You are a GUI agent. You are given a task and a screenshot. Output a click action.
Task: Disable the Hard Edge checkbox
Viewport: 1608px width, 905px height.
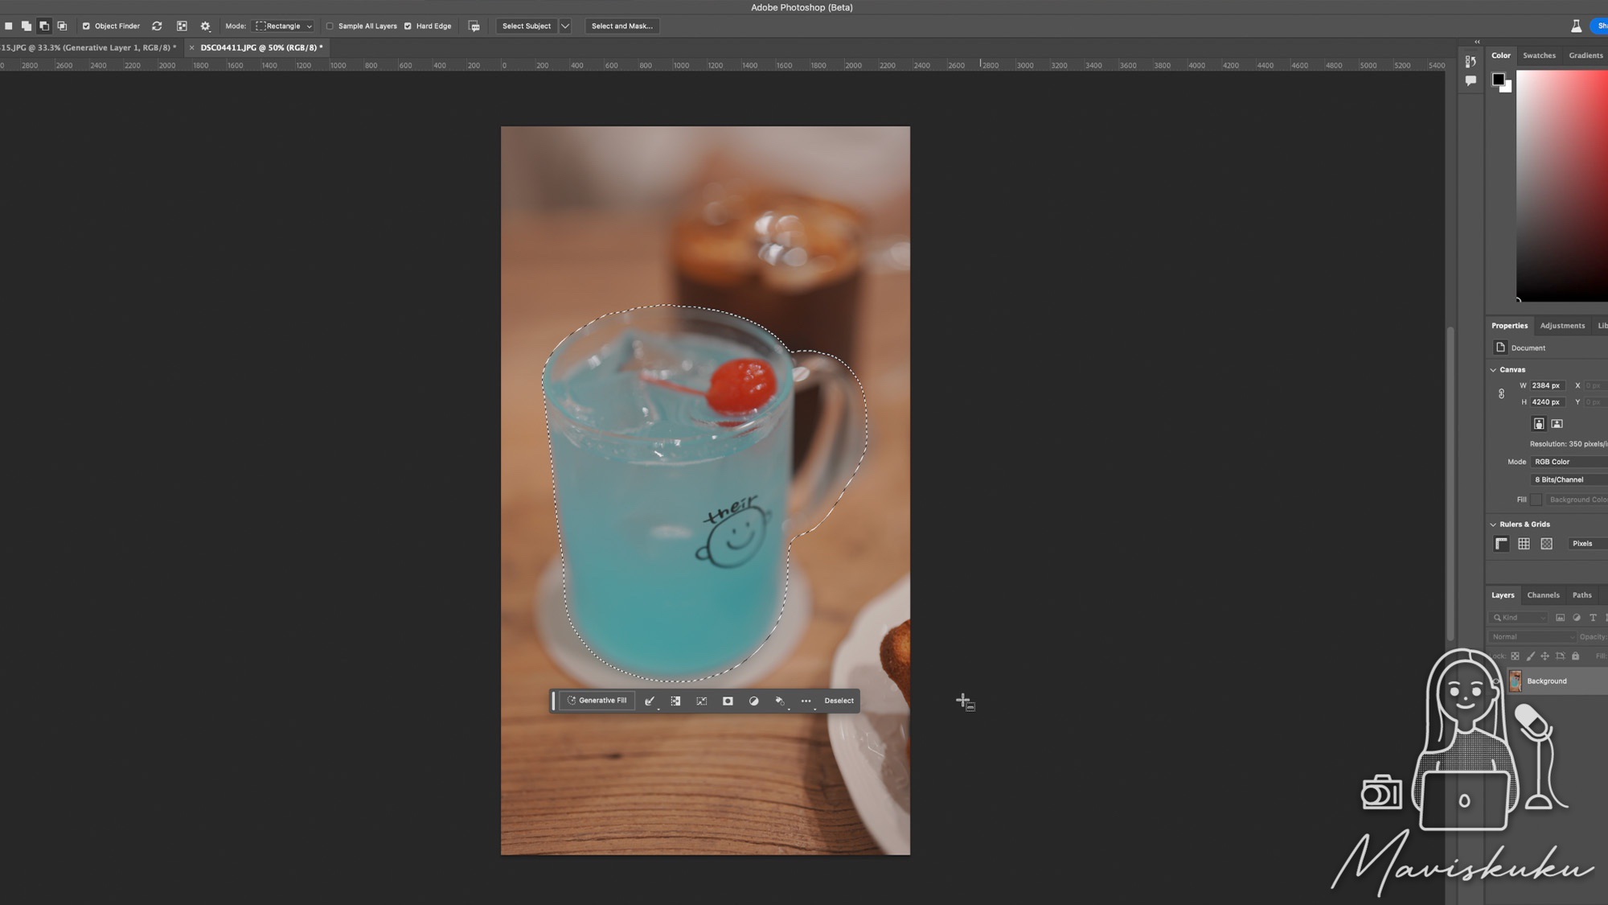[x=408, y=26]
